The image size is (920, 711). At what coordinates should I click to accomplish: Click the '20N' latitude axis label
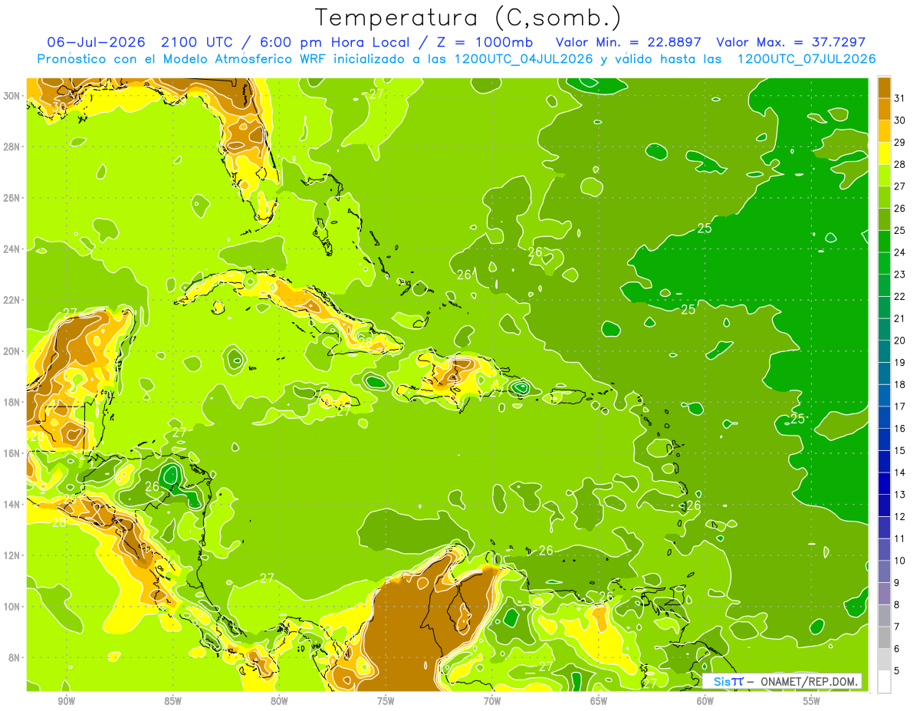pos(13,351)
